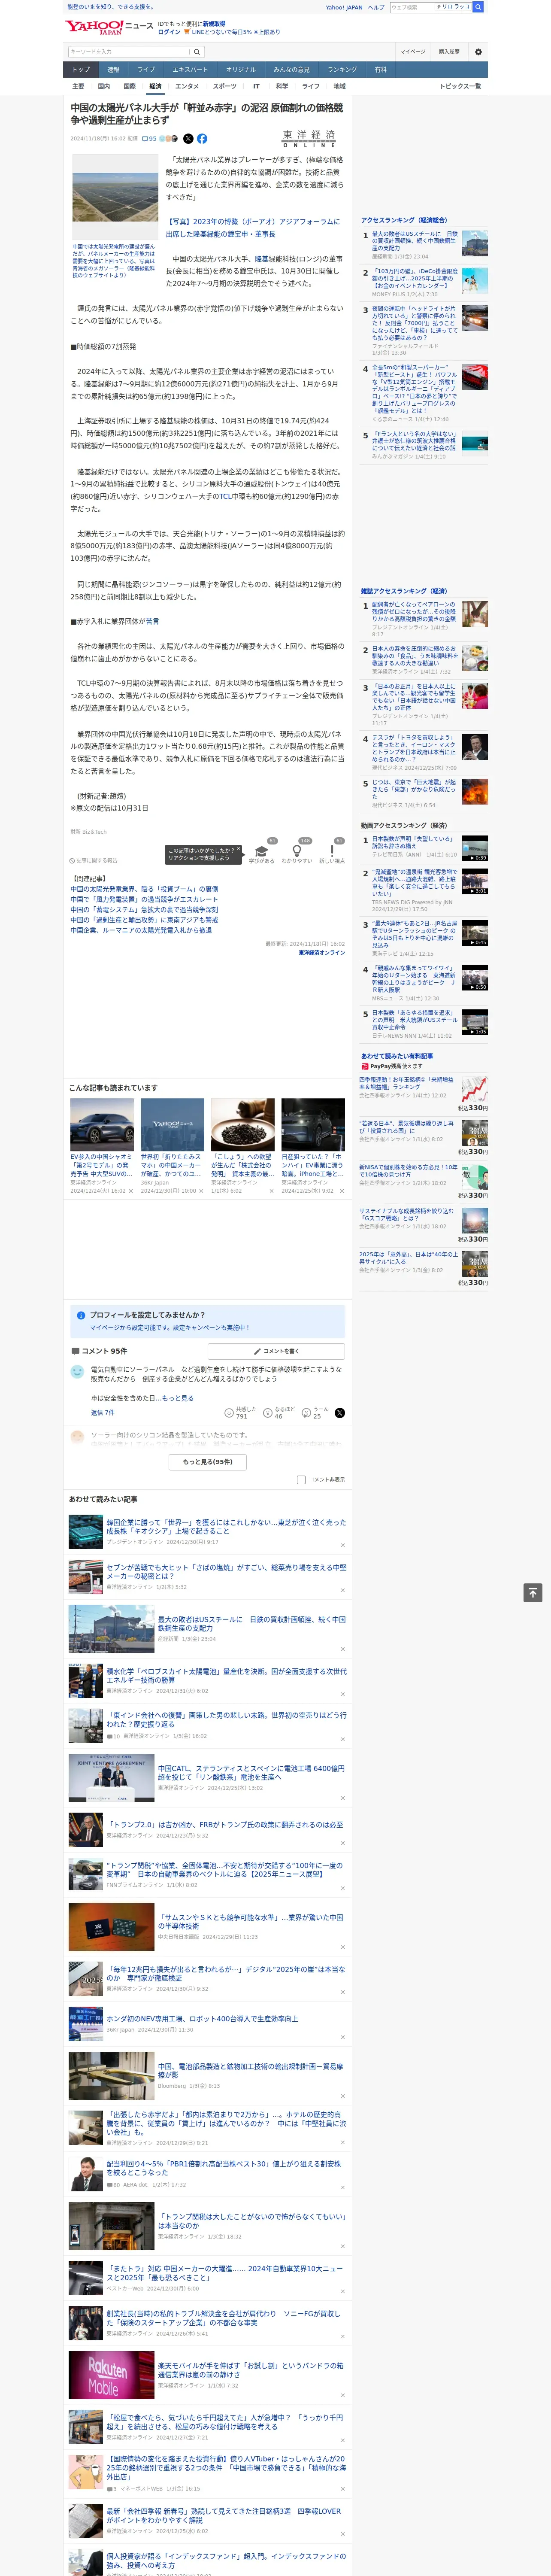Open the 国際 category sub-tab
Viewport: 551px width, 2576px height.
[x=129, y=86]
